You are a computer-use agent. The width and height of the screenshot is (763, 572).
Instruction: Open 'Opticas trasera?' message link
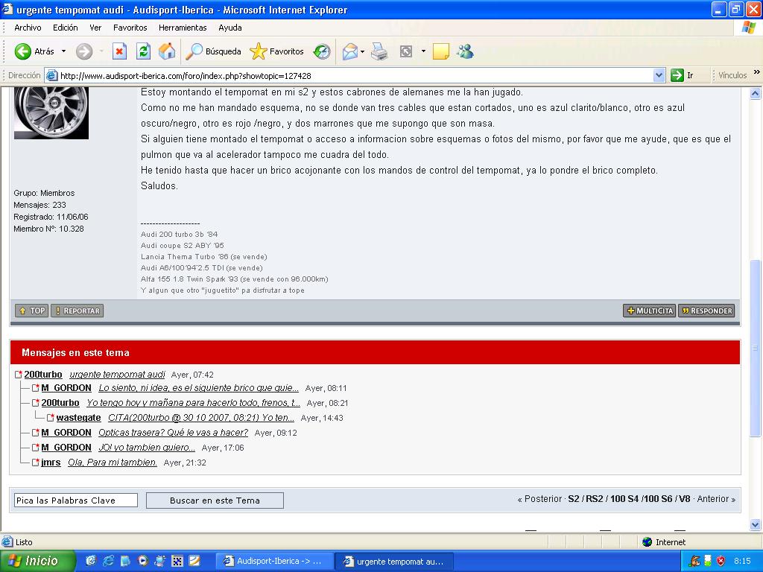(173, 433)
